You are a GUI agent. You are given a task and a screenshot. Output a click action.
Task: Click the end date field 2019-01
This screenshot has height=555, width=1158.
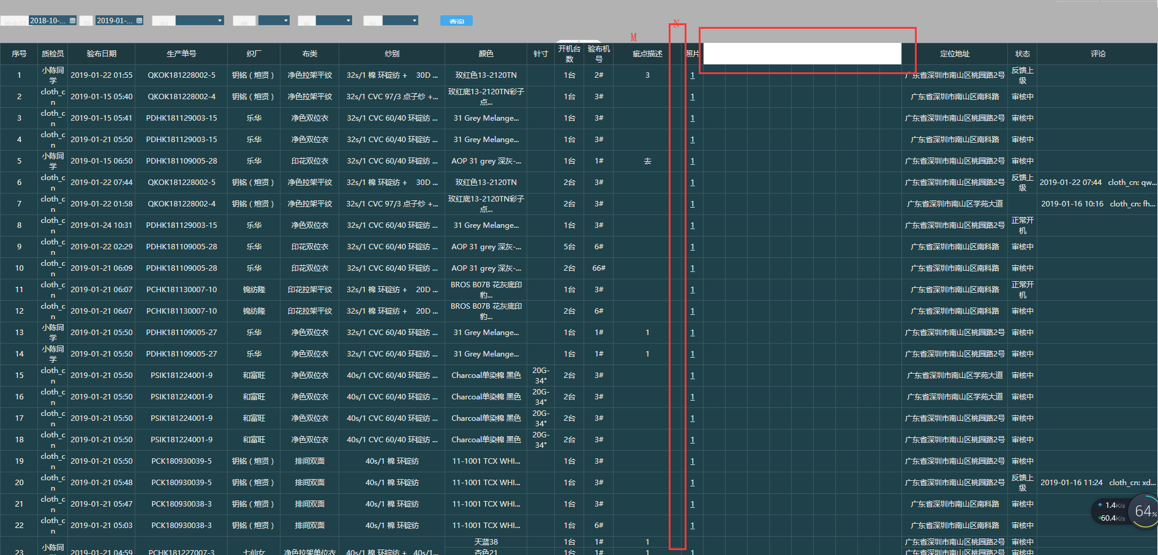115,21
